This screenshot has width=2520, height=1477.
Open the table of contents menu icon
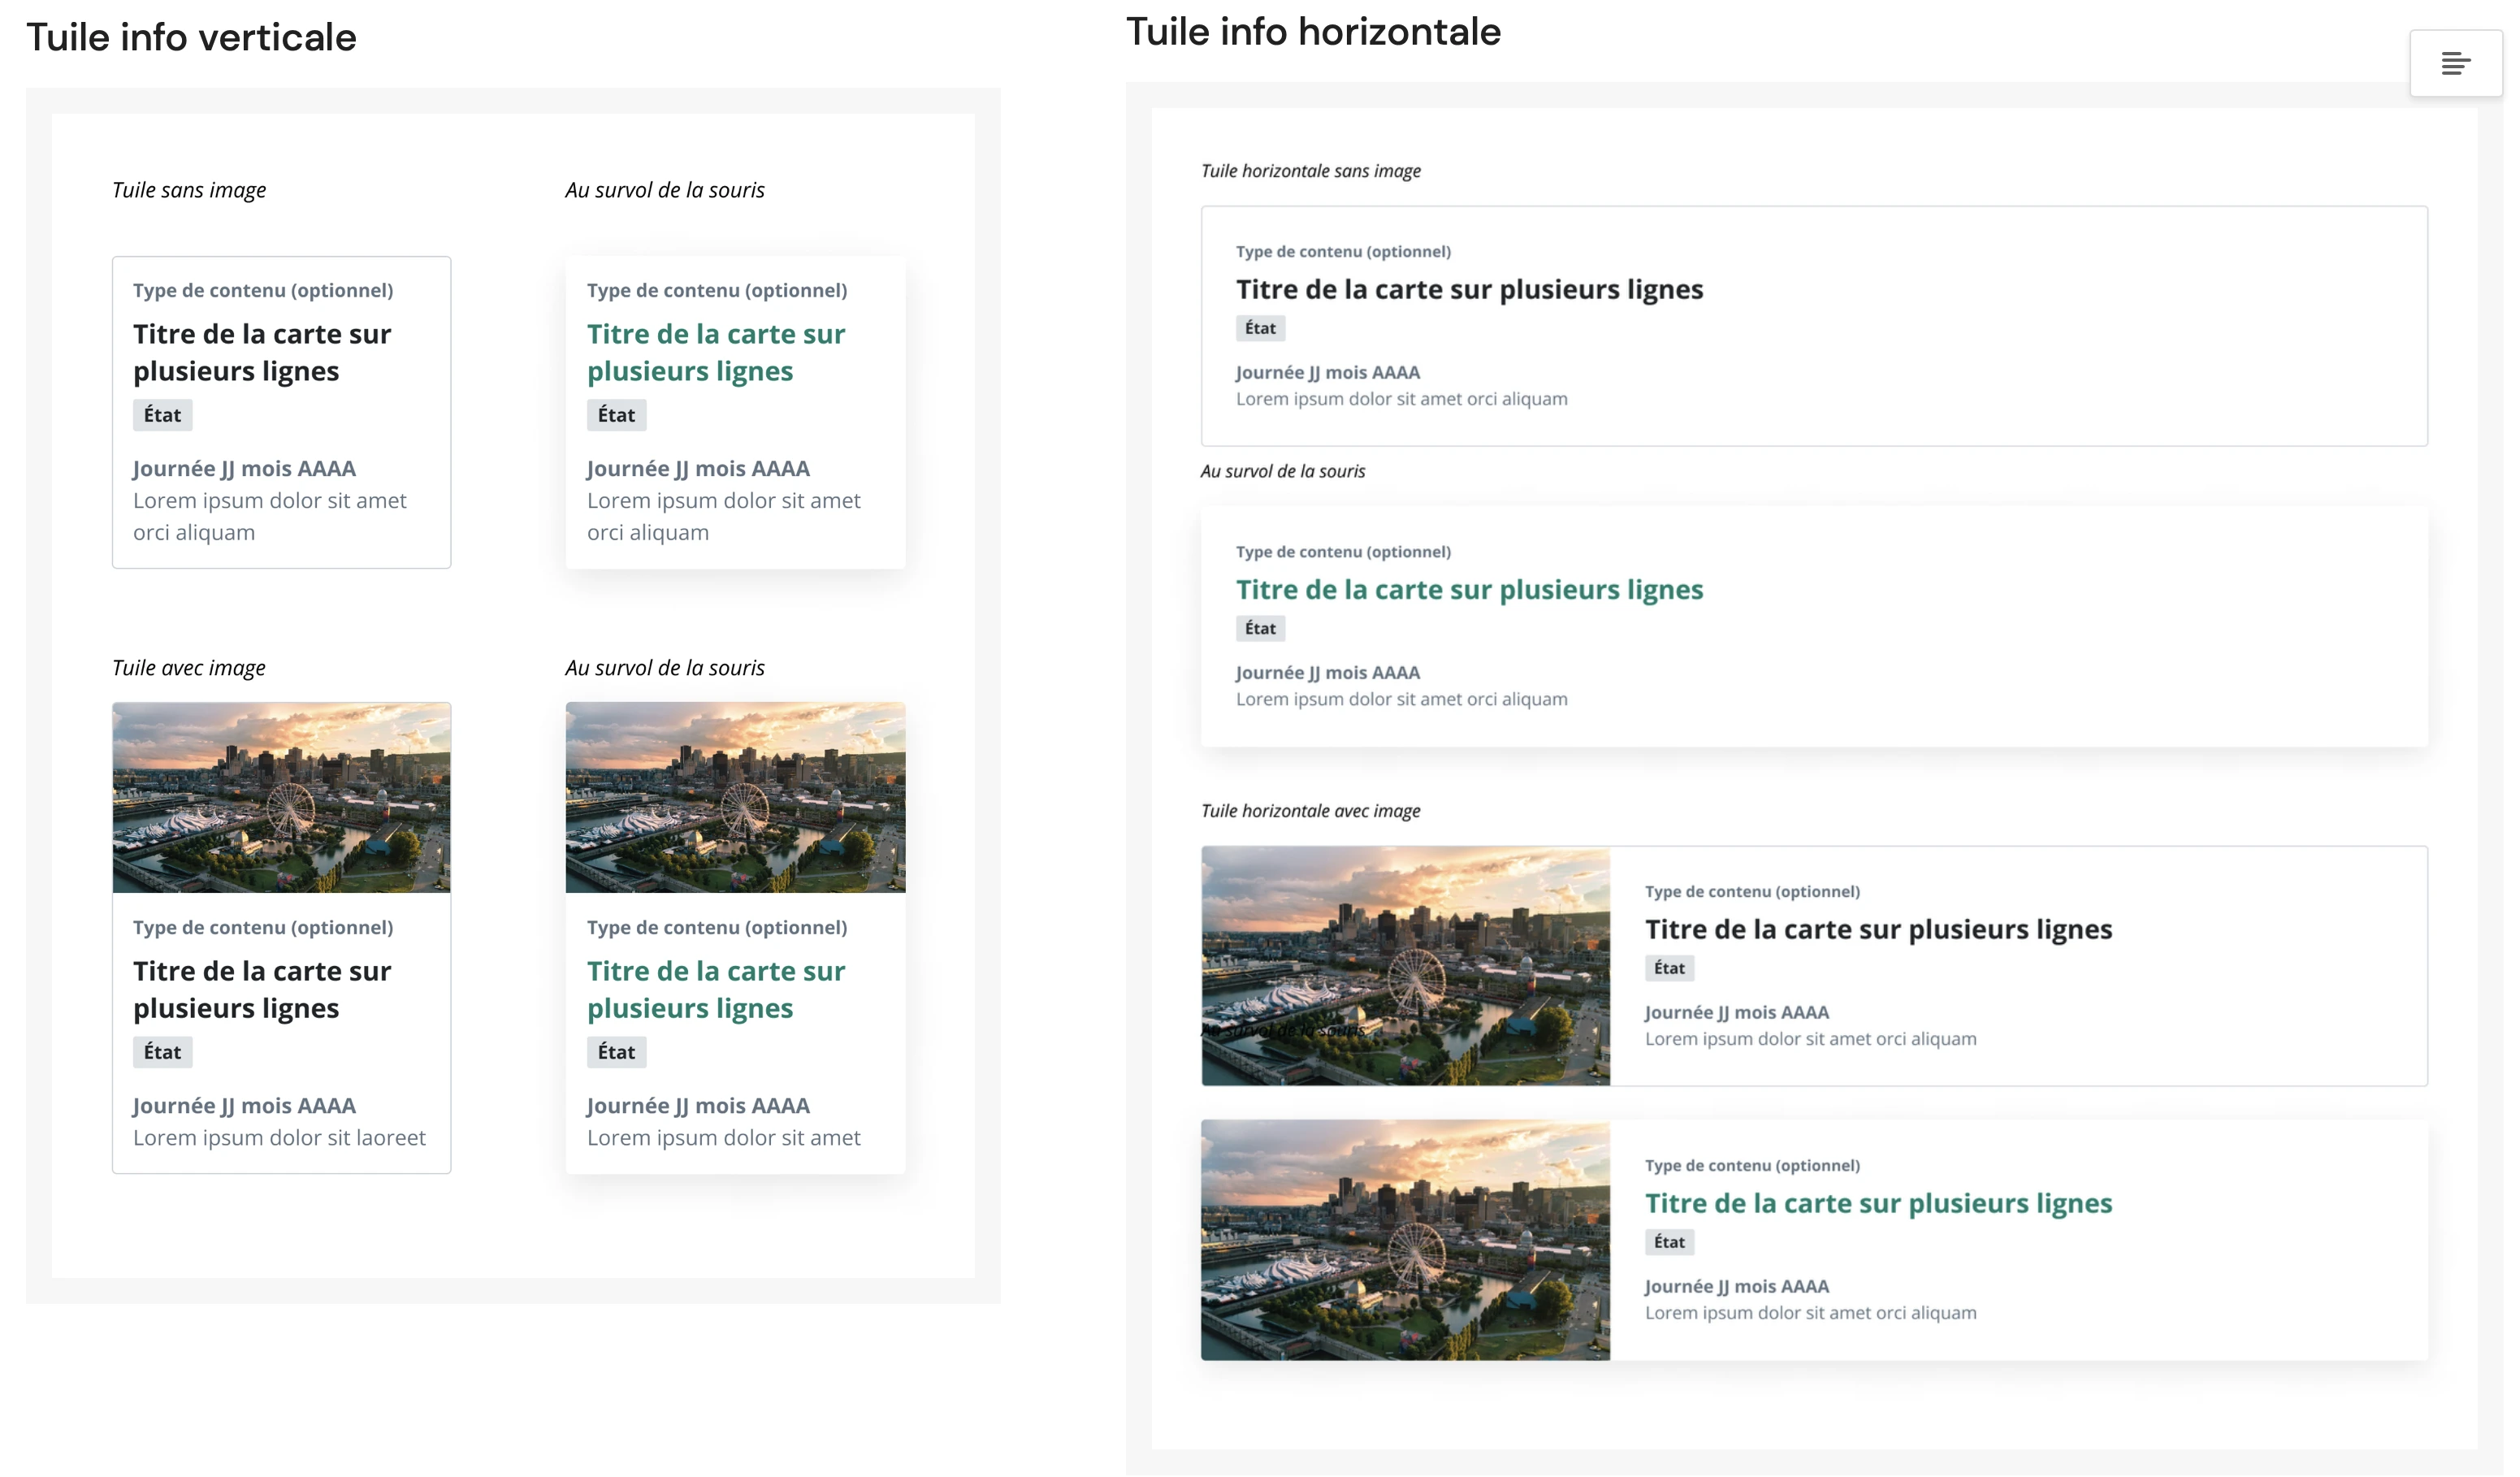(2455, 63)
